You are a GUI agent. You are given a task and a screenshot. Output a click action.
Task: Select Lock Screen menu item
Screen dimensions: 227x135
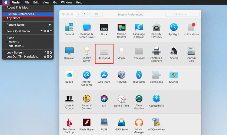coord(28,53)
